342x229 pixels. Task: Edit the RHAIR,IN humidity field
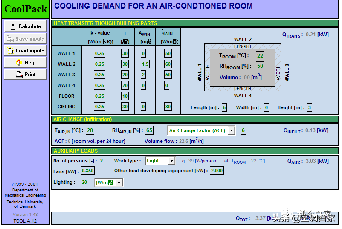point(149,130)
